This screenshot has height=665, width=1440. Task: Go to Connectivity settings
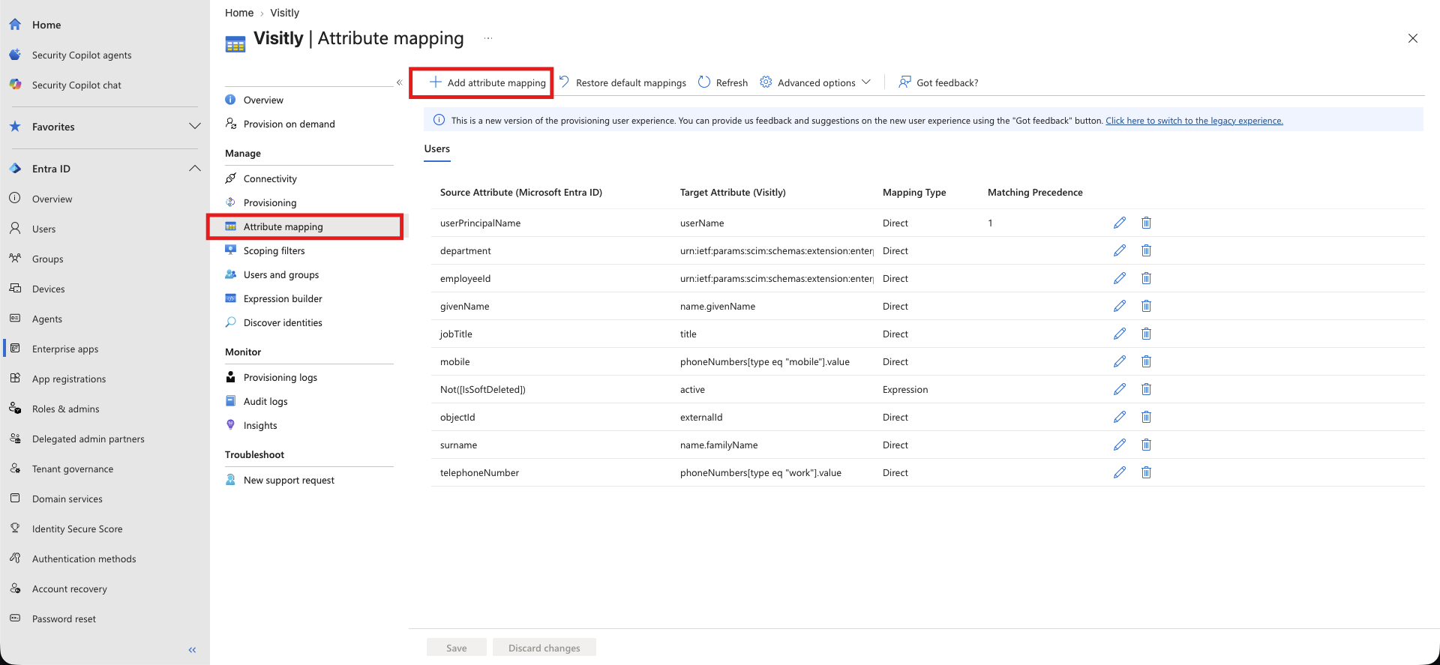[x=270, y=178]
